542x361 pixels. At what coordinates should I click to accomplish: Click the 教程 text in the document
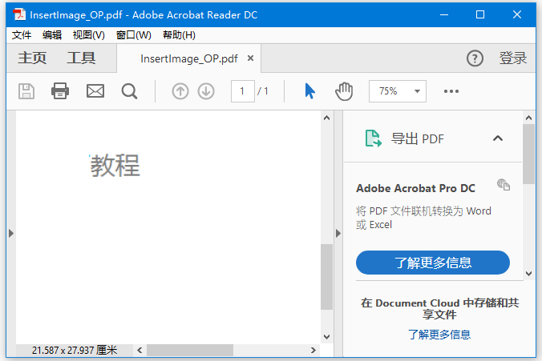[x=115, y=166]
